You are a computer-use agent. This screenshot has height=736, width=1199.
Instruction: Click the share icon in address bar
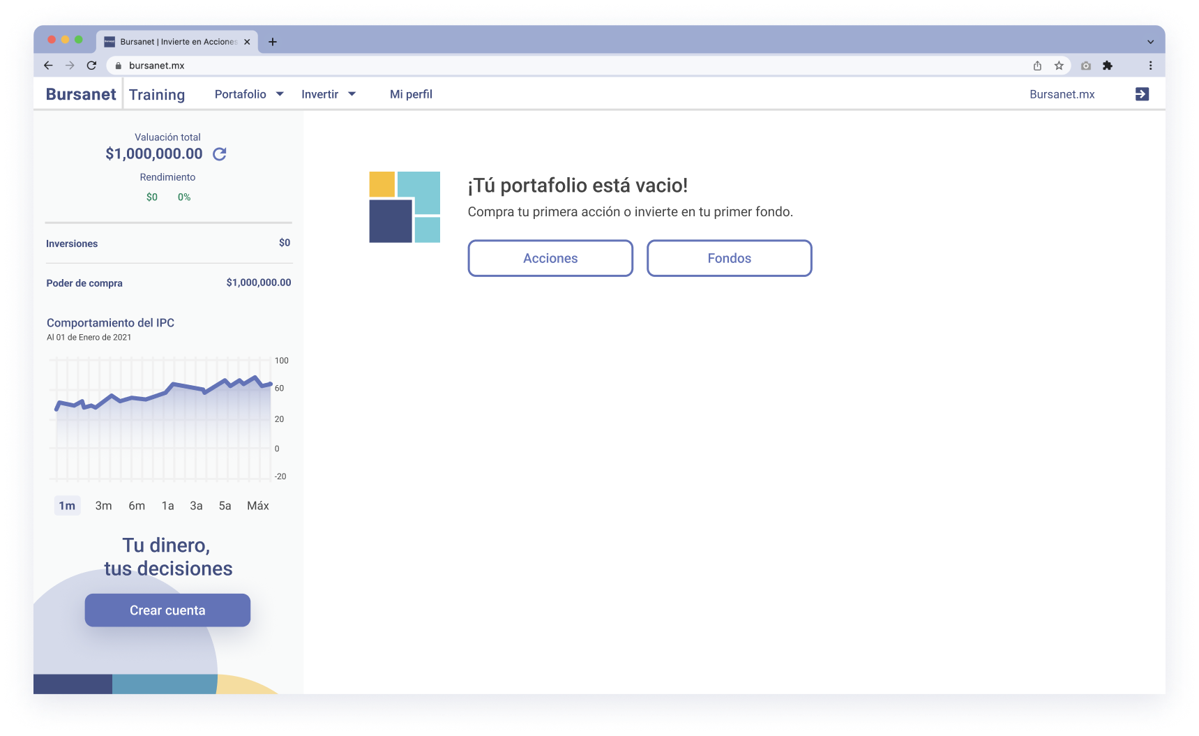[x=1037, y=66]
